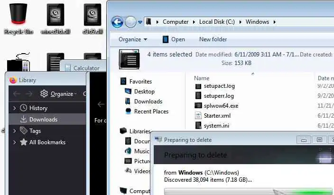Image resolution: width=334 pixels, height=195 pixels.
Task: Click the Calculator window title bar
Action: click(83, 65)
